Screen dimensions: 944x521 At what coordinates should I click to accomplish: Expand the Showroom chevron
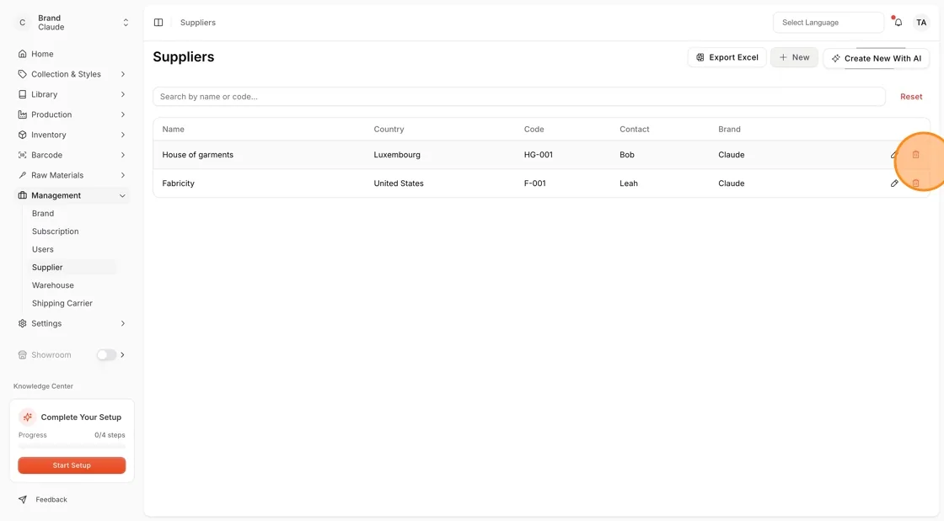pyautogui.click(x=122, y=355)
